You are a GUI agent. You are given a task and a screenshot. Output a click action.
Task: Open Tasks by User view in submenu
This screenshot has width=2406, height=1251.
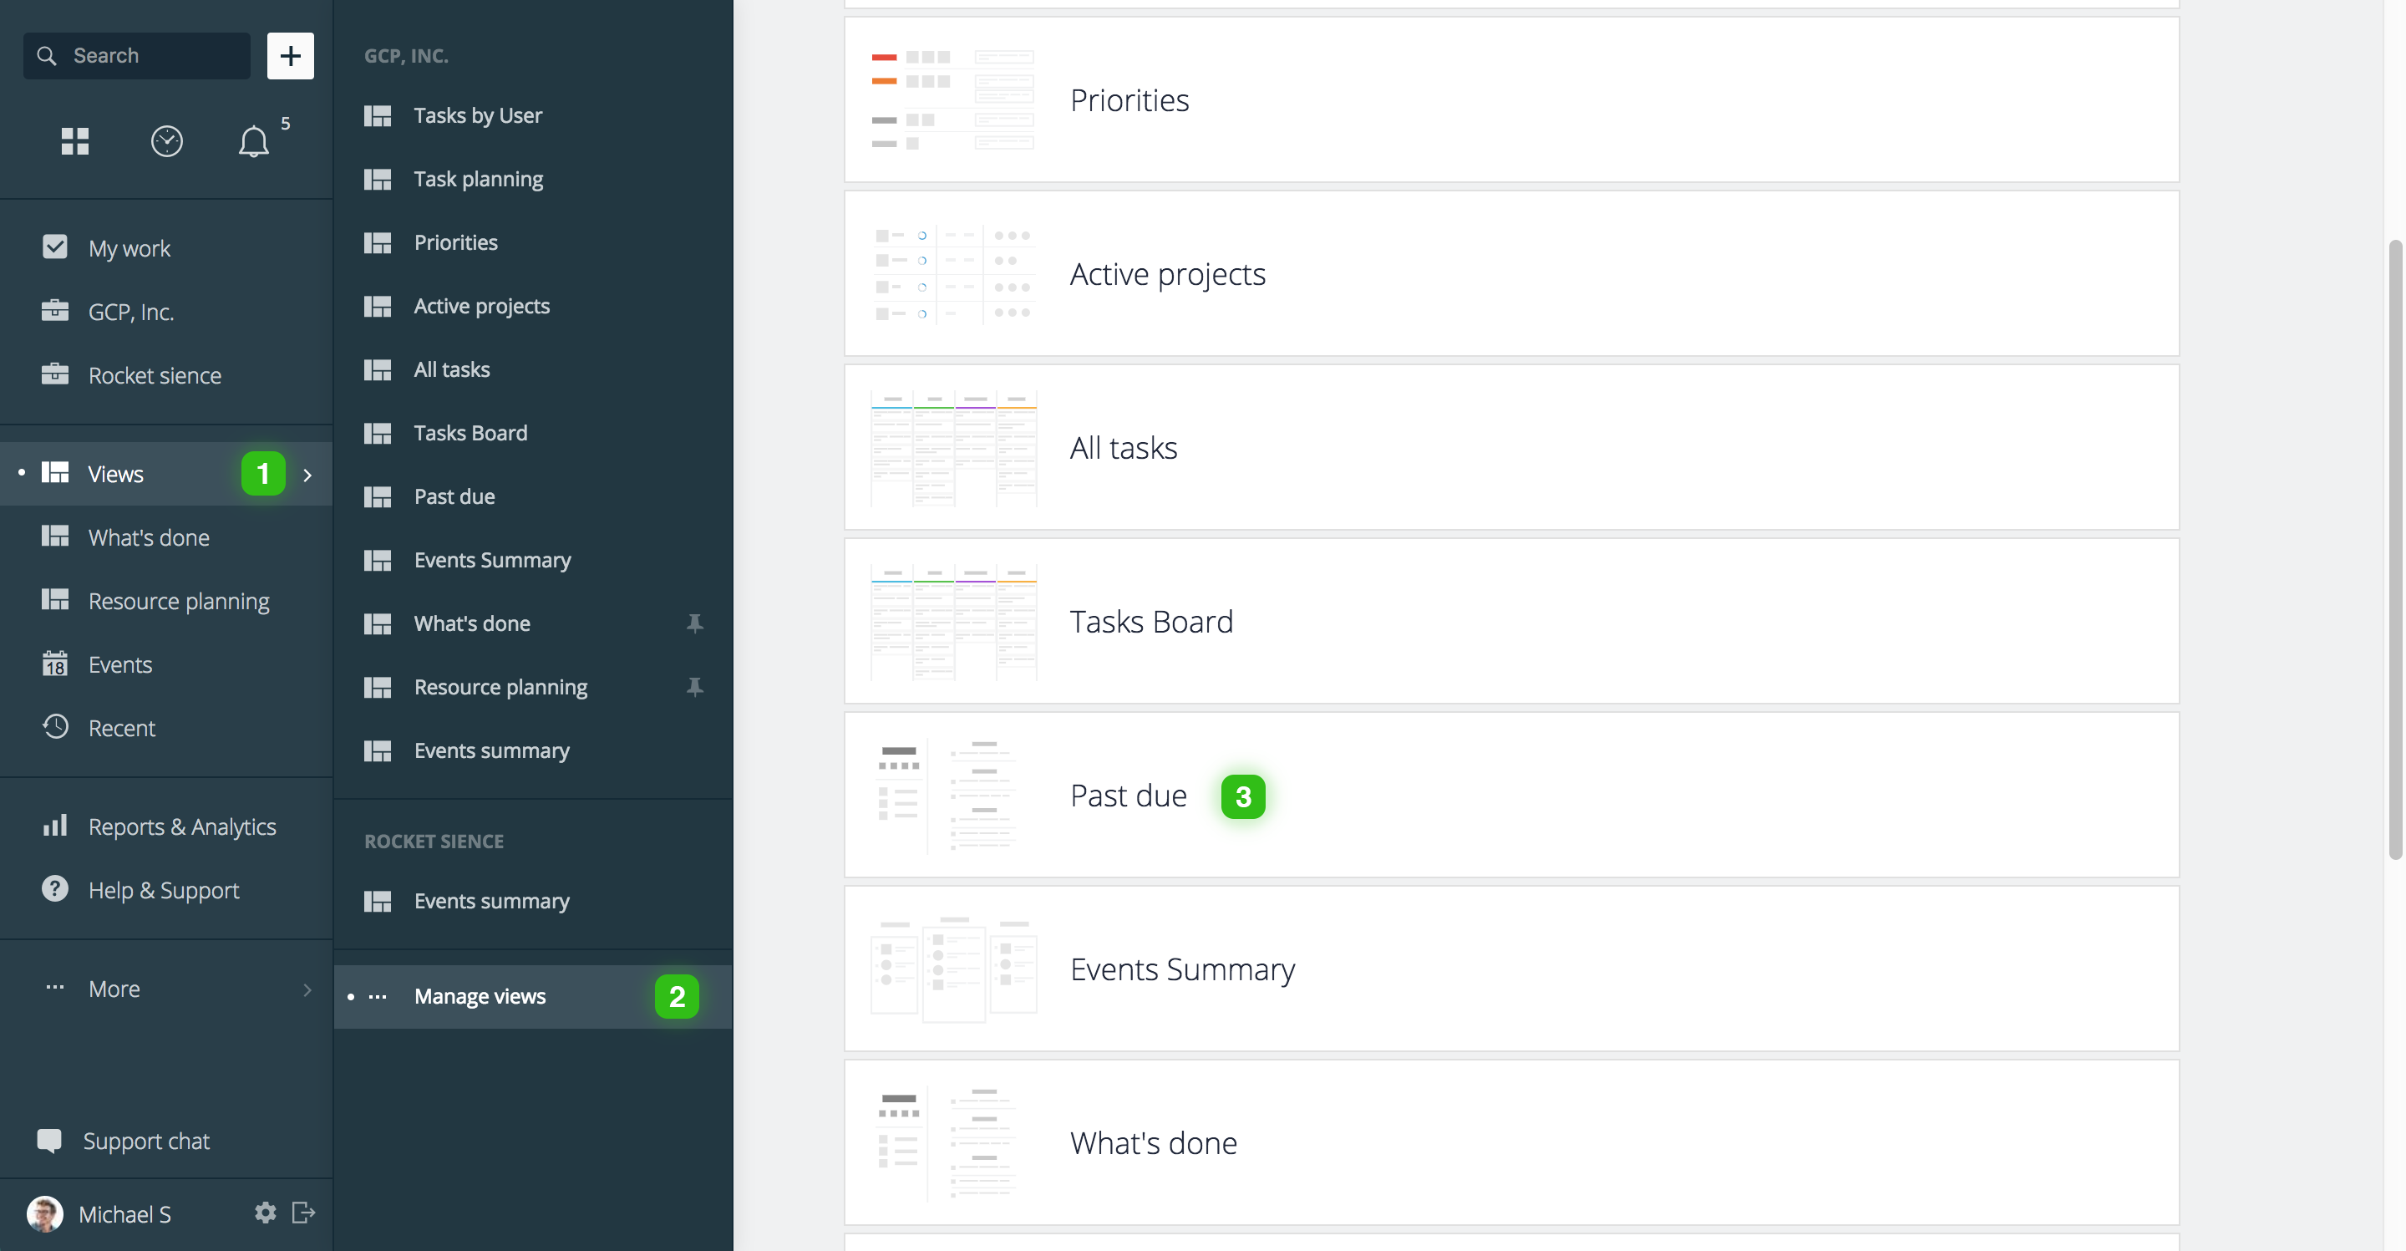coord(532,116)
